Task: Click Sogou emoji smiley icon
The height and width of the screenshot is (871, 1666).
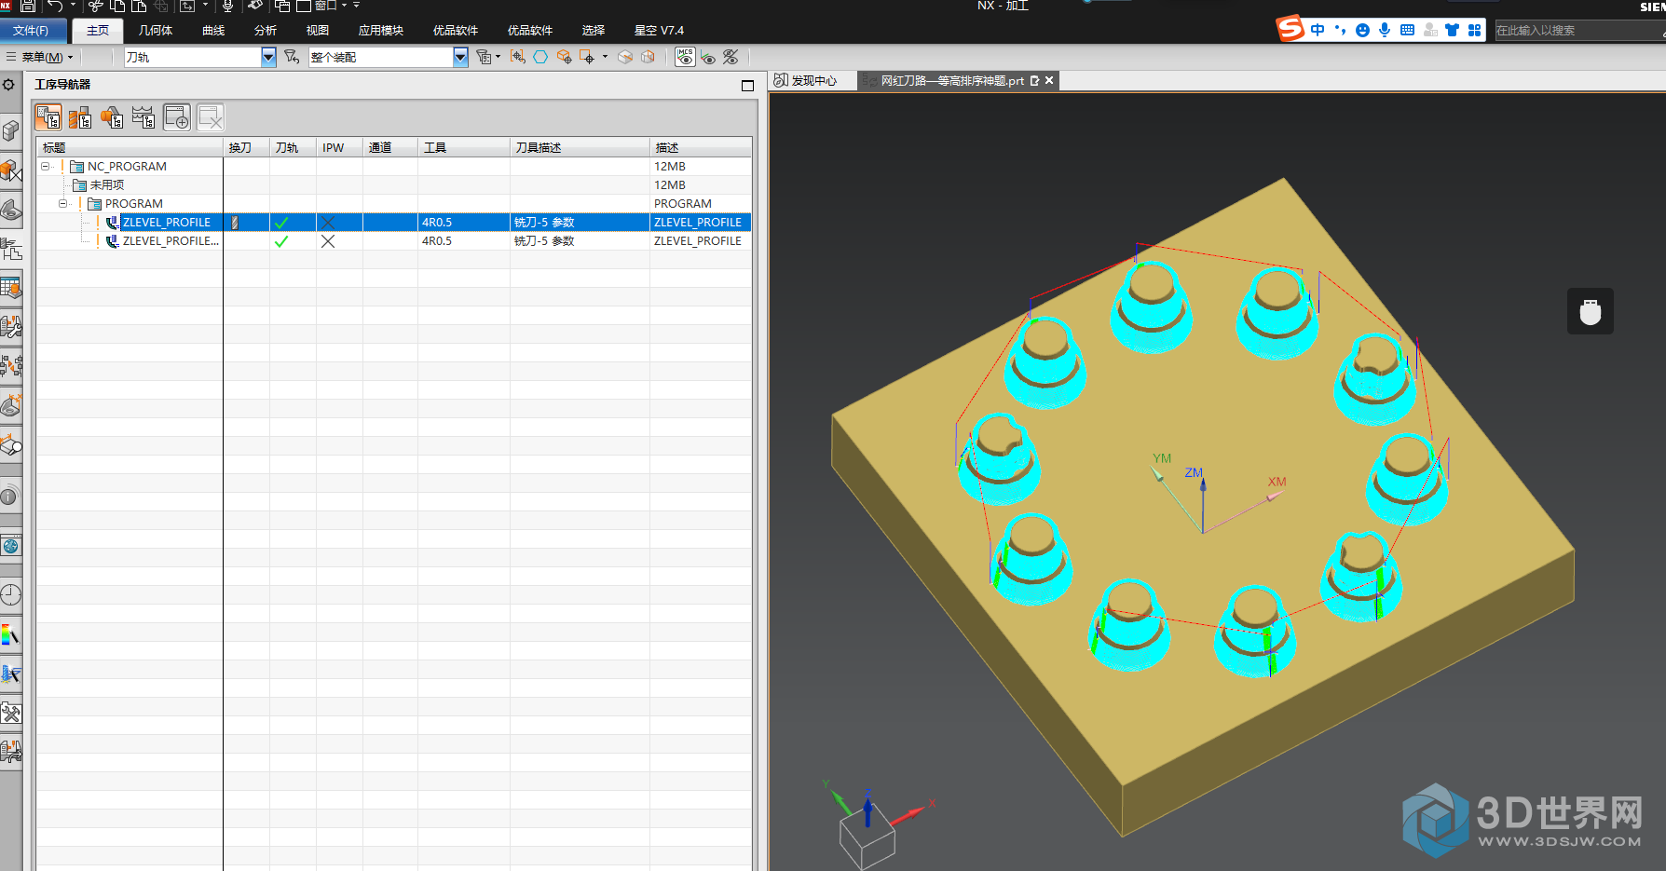Action: (1362, 30)
